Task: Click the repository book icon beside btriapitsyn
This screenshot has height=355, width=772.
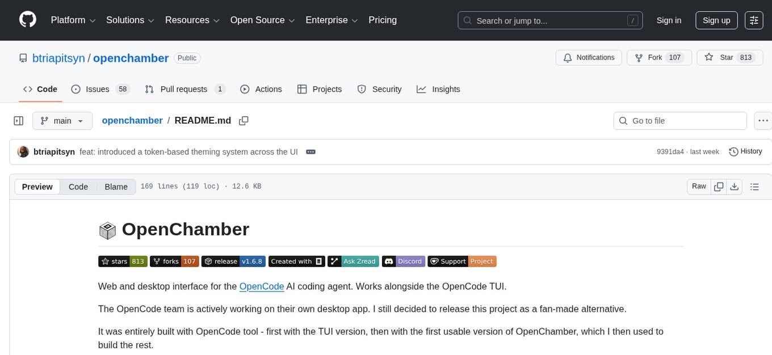Action: pyautogui.click(x=23, y=57)
